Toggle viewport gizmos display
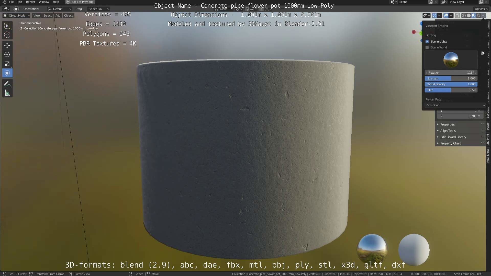Viewport: 491px width, 276px height. (434, 16)
